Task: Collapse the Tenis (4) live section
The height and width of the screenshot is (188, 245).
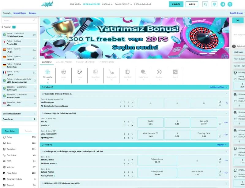Action: point(43,145)
